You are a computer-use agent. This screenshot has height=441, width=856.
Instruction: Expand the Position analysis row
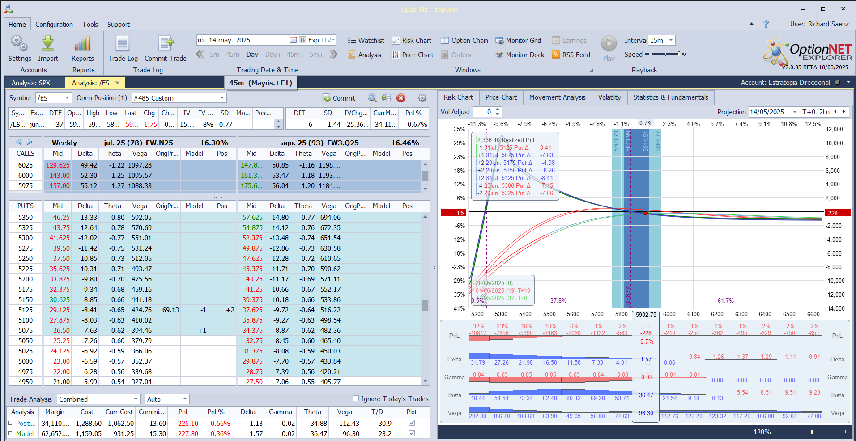pyautogui.click(x=10, y=423)
